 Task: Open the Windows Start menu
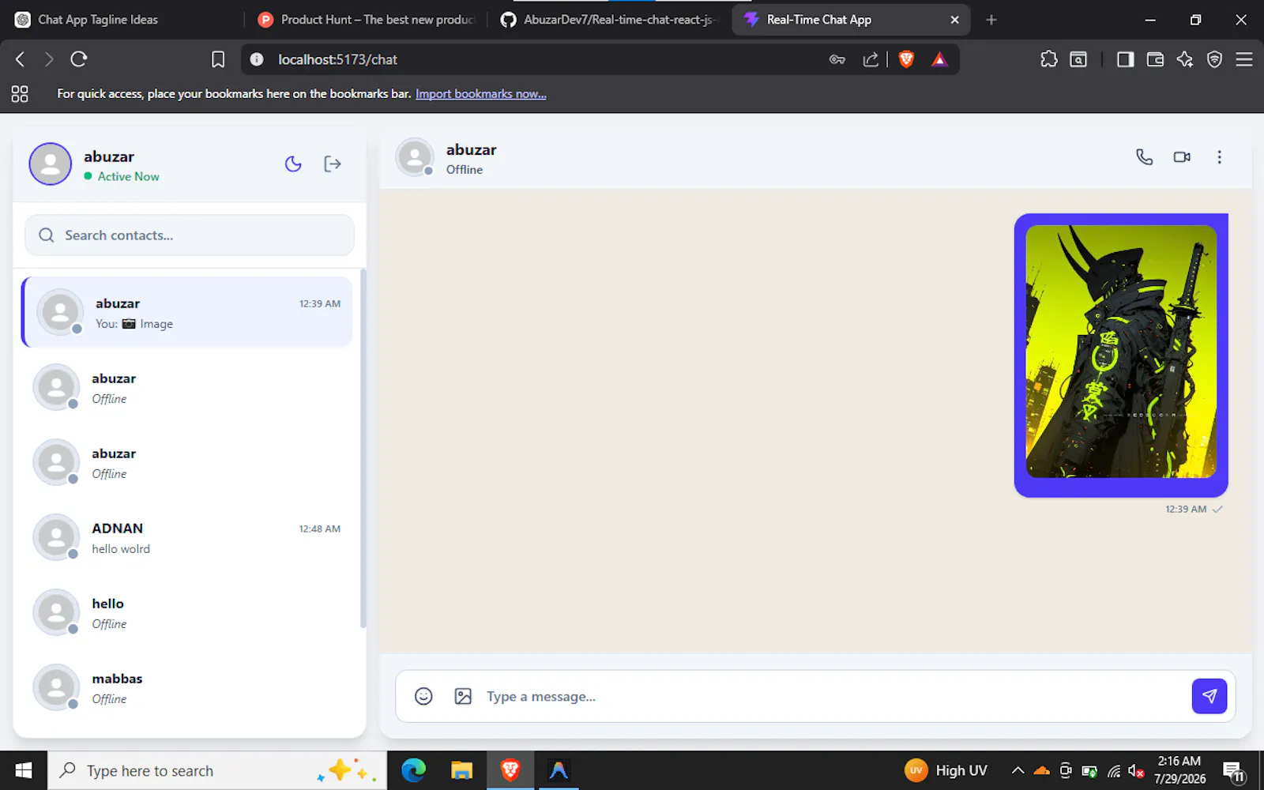[x=24, y=770]
